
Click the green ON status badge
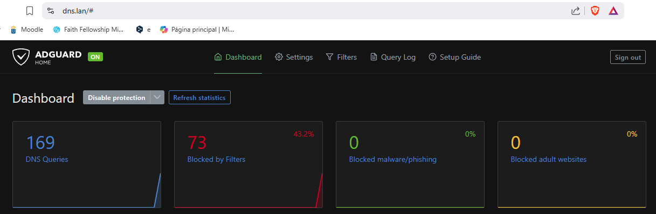pos(95,56)
